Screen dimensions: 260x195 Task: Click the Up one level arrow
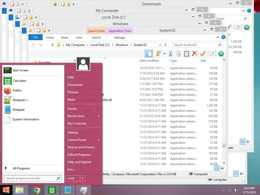pos(52,45)
